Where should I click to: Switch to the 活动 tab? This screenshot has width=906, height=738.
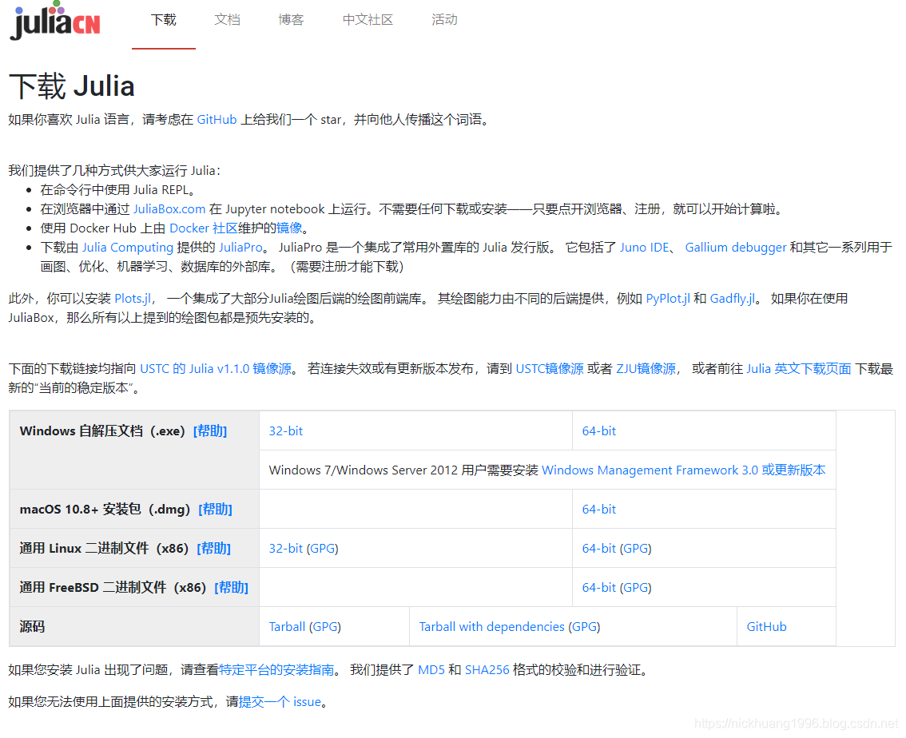click(x=444, y=20)
